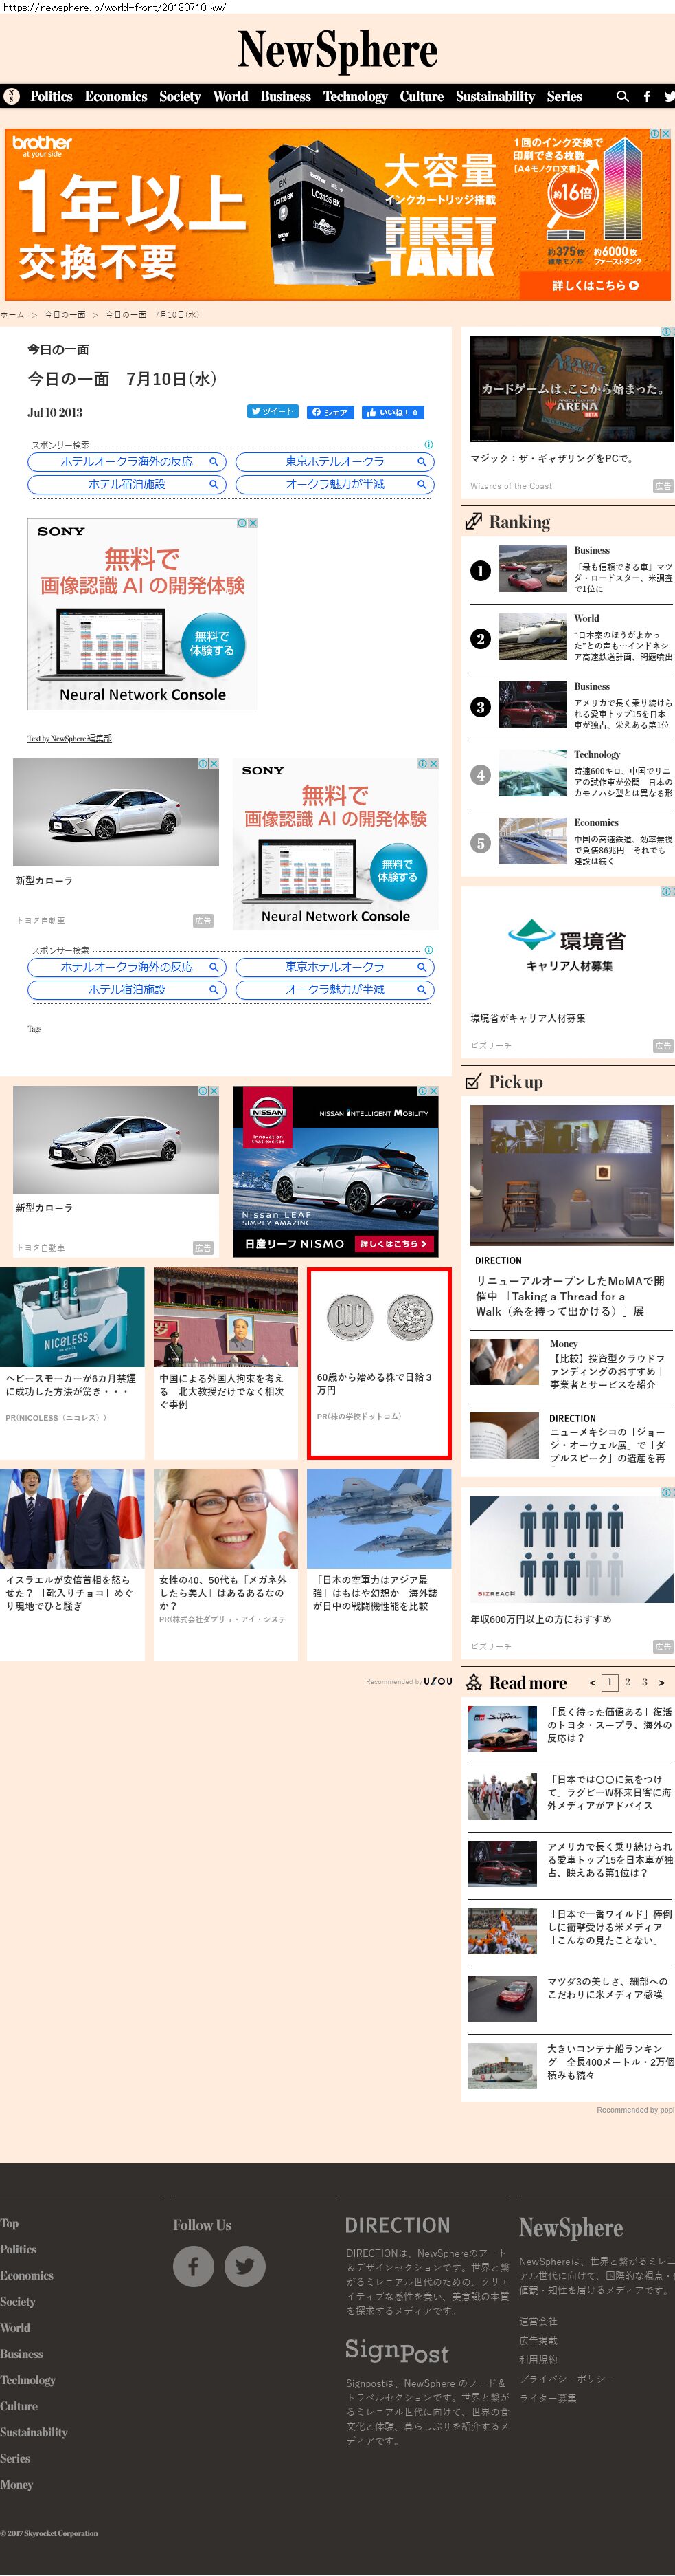
Task: Click the brother ad 詳しくはこちら button
Action: pyautogui.click(x=594, y=285)
